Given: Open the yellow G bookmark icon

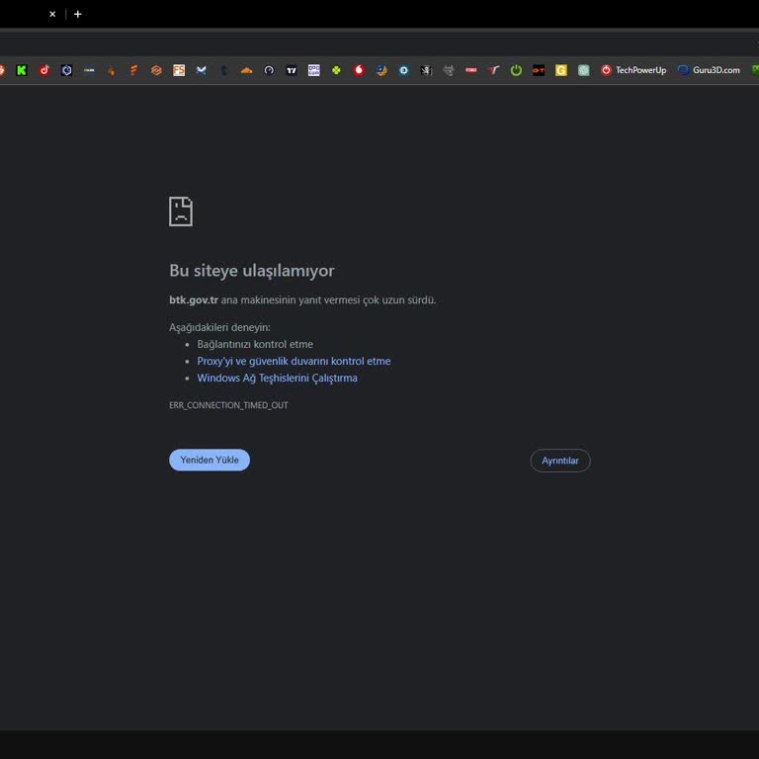Looking at the screenshot, I should [x=561, y=70].
